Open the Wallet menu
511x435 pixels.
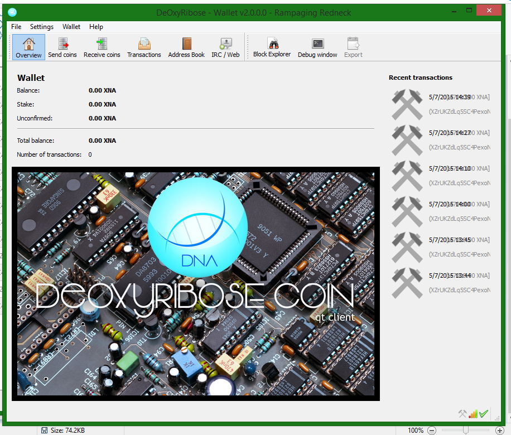(71, 27)
